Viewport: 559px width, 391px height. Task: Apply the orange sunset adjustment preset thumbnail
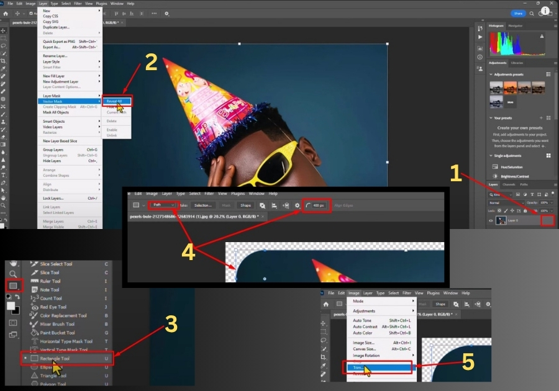[510, 88]
